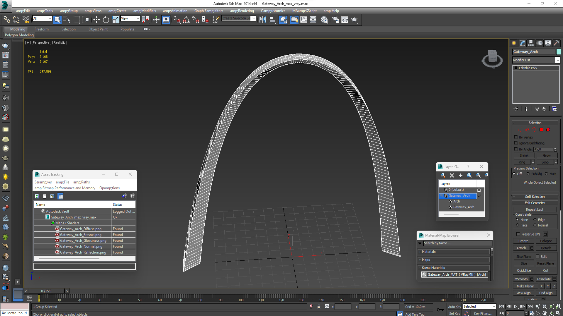
Task: Toggle the Percent Snap icon
Action: [x=196, y=20]
